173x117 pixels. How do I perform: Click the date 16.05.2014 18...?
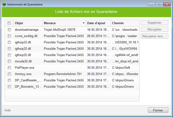[98, 30]
